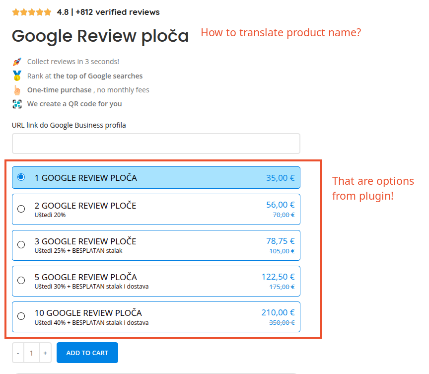Click the QR code scan icon

[17, 104]
